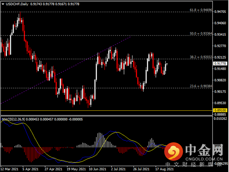Select the 38.2 = 0.92032 Fibonacci label
This screenshot has width=229, height=172.
click(x=200, y=57)
